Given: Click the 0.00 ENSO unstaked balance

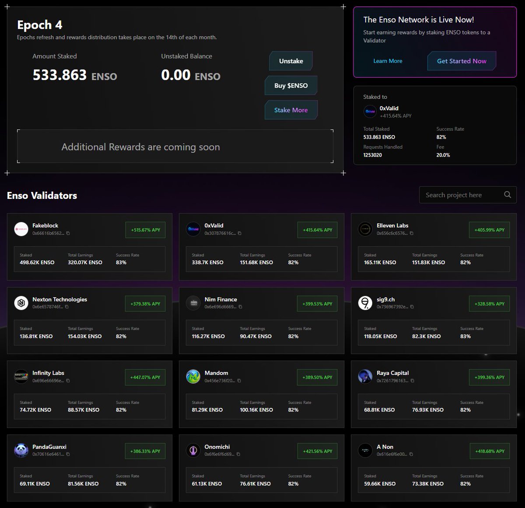Looking at the screenshot, I should tap(191, 75).
